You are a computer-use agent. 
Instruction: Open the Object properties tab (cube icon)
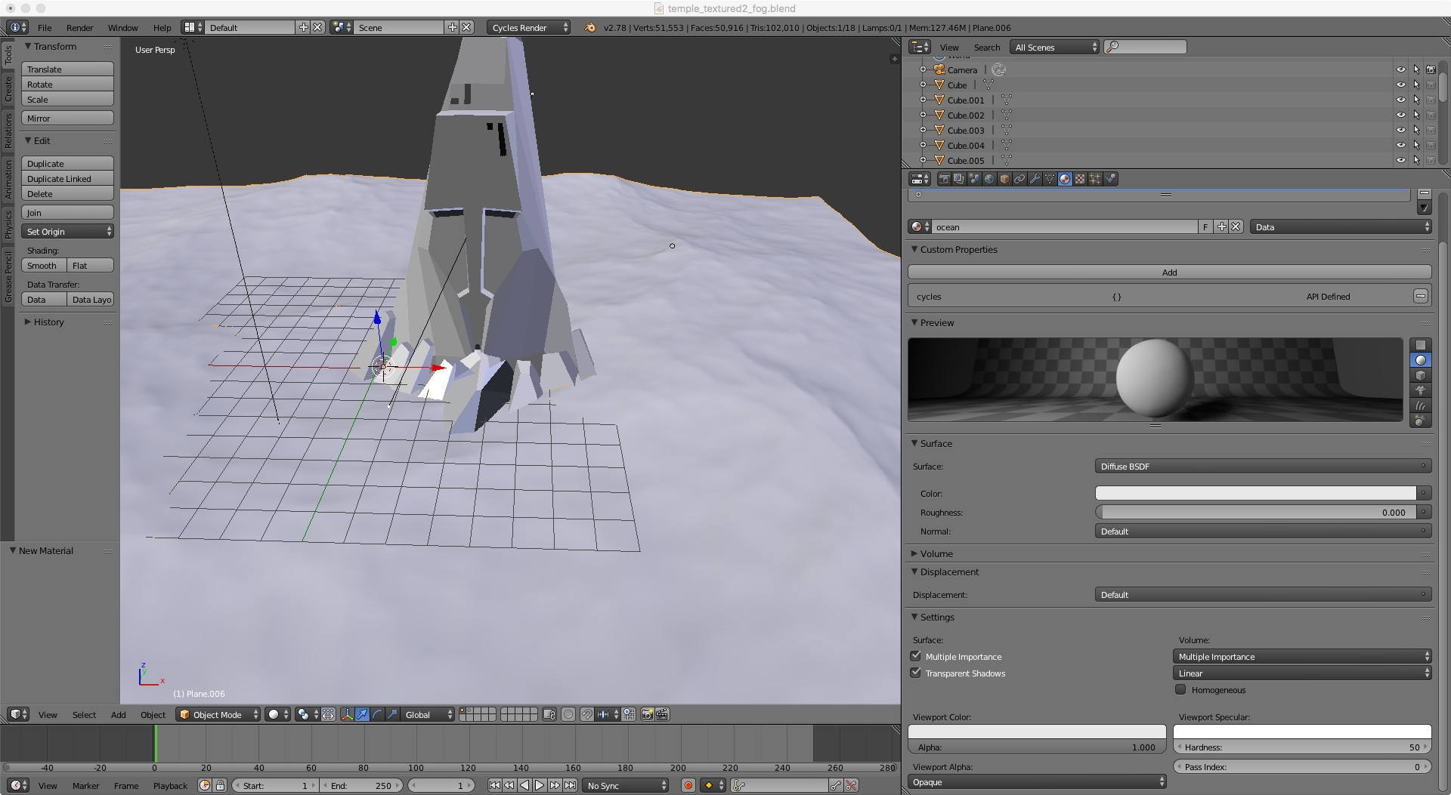[1004, 179]
